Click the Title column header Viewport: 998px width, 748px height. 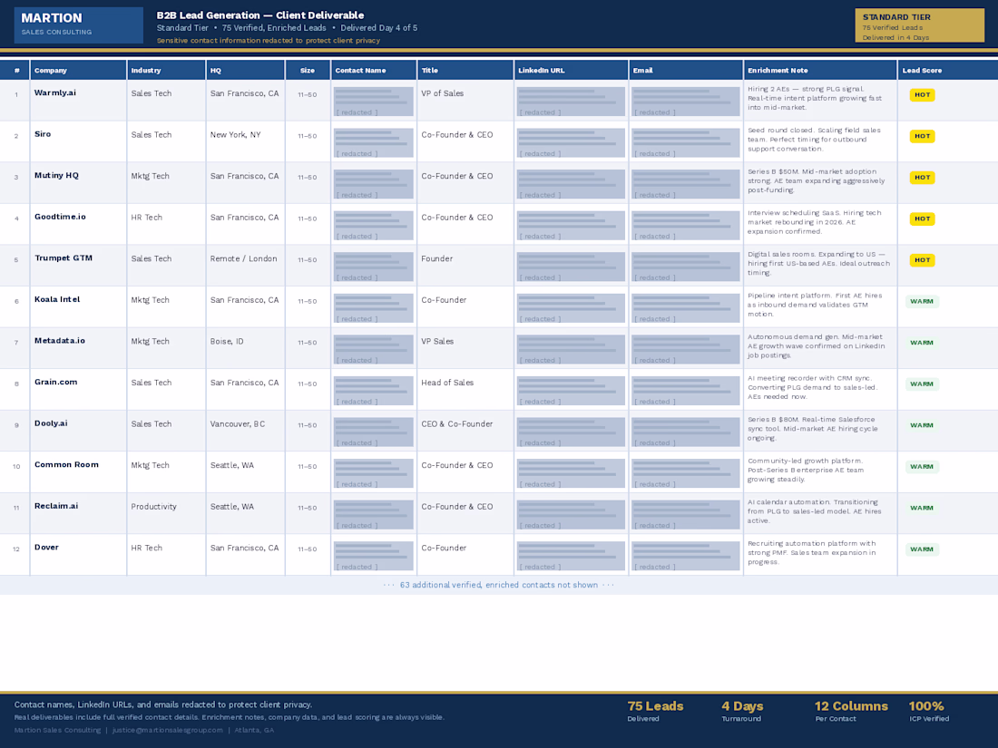465,70
